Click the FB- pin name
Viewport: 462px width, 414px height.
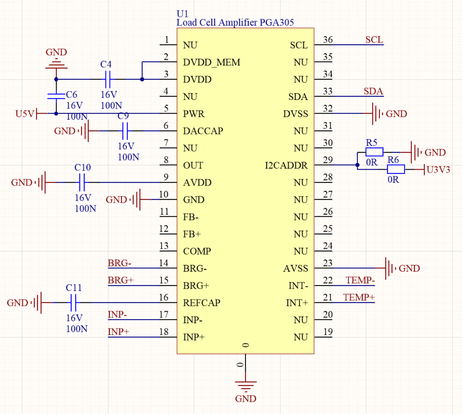coord(191,217)
